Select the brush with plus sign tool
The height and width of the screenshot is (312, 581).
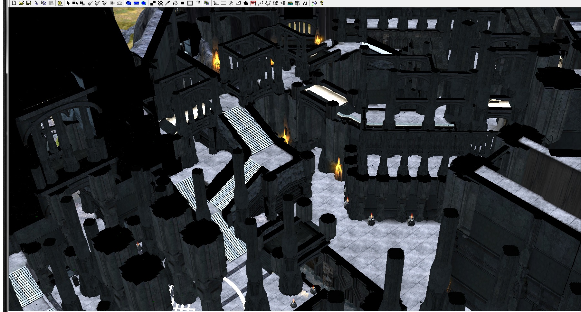click(97, 3)
